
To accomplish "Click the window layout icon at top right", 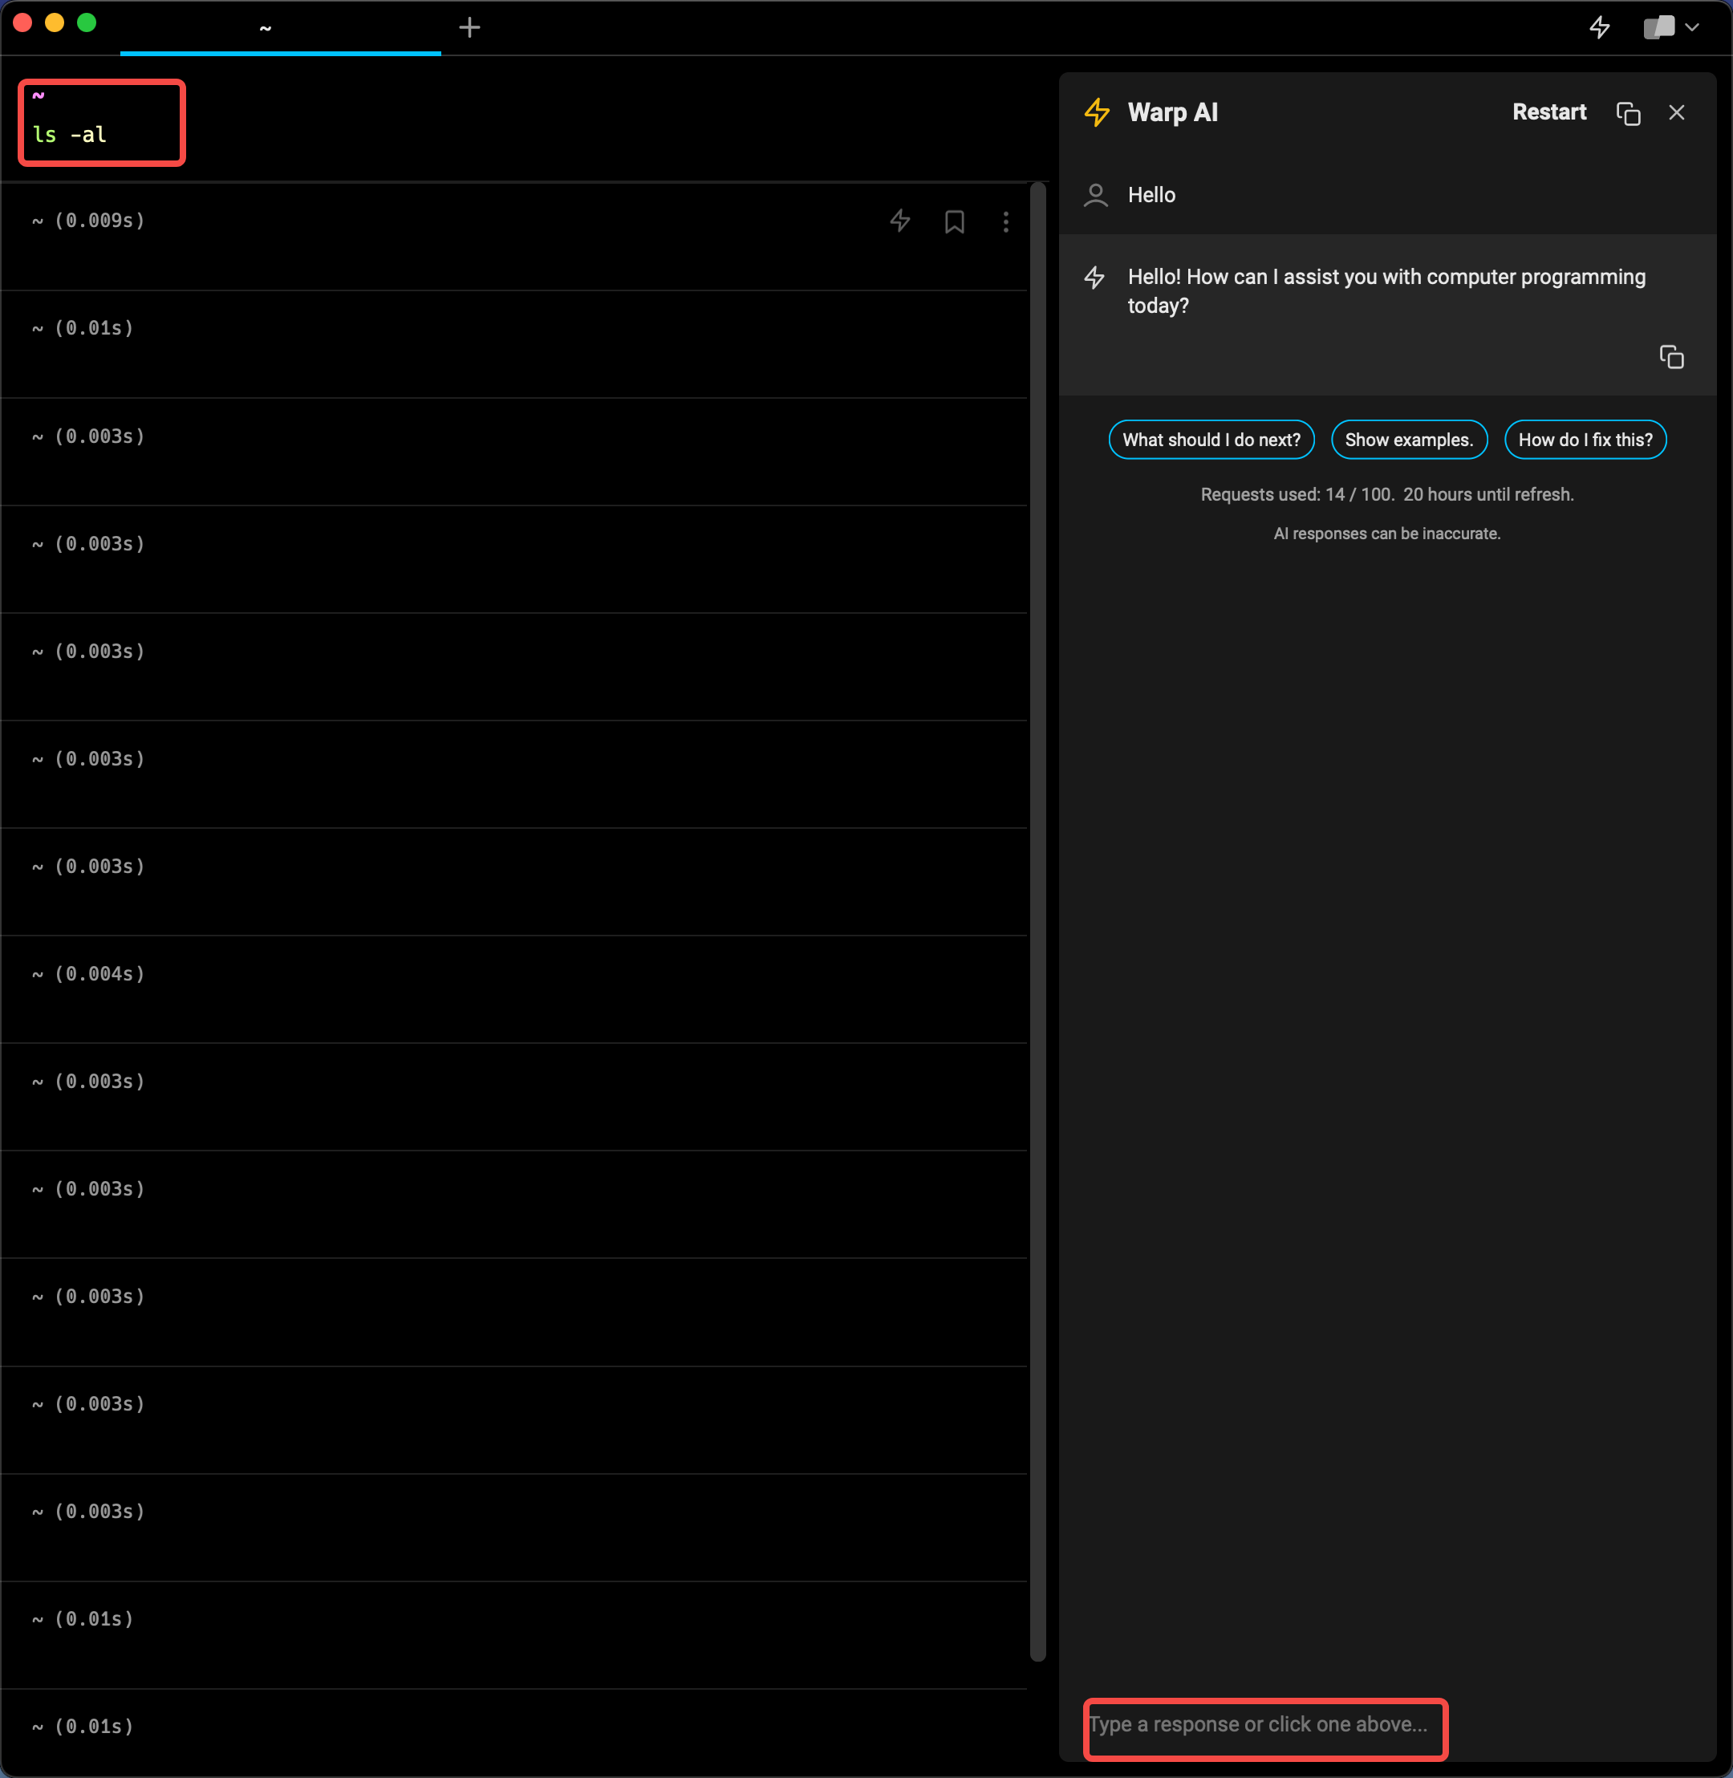I will point(1658,26).
